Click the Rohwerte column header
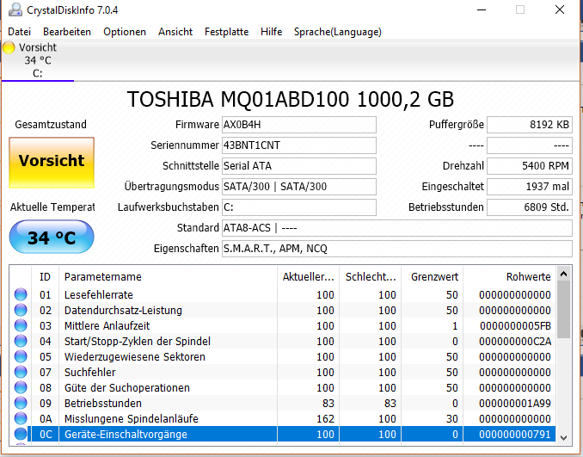The image size is (583, 457). pyautogui.click(x=509, y=277)
